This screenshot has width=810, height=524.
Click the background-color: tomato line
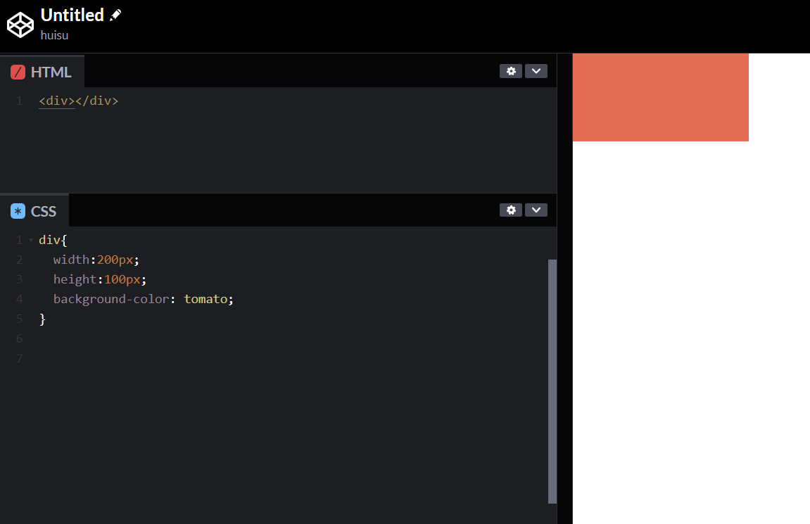pos(143,299)
